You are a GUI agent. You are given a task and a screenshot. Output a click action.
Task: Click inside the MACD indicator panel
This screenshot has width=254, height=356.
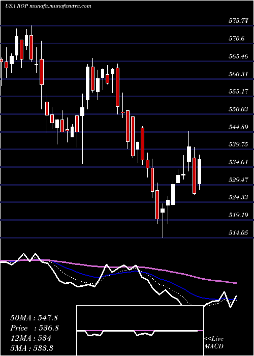[140, 331]
